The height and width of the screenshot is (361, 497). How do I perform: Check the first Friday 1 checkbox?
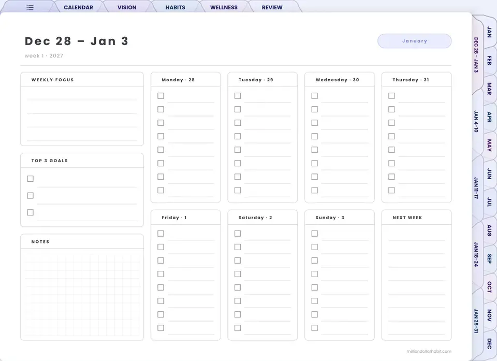coord(160,234)
